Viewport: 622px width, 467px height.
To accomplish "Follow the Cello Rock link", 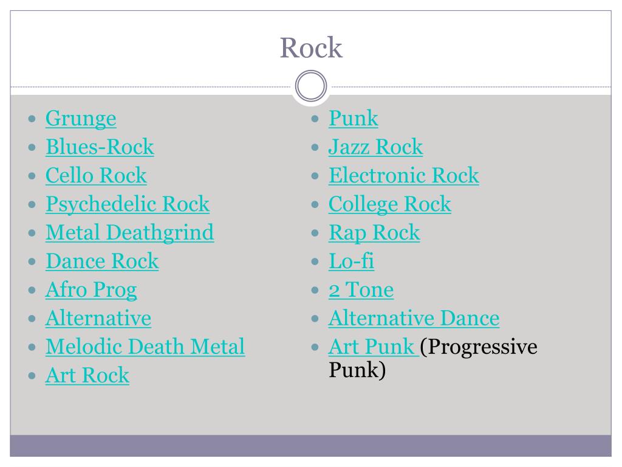I will coord(97,176).
